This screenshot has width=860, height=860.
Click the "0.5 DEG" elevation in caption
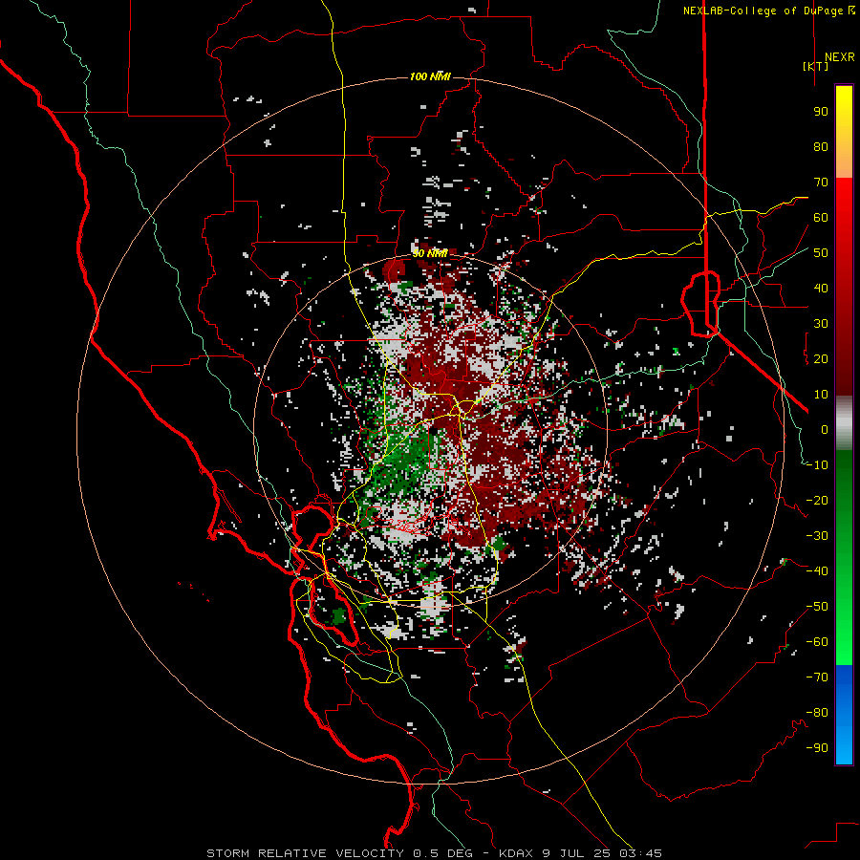(442, 853)
